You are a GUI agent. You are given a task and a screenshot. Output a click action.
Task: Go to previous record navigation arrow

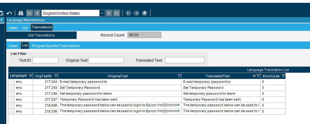37,13
